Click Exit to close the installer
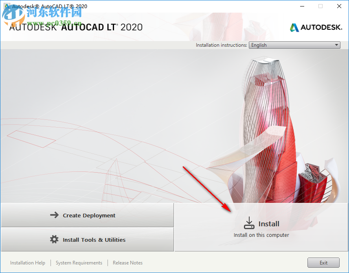 [x=323, y=262]
